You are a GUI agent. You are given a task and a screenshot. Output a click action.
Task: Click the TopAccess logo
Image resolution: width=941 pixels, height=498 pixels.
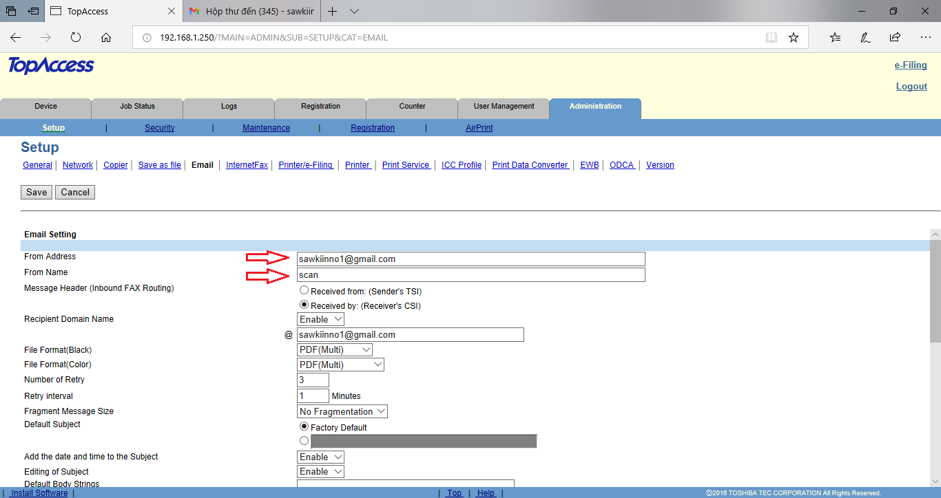tap(51, 65)
